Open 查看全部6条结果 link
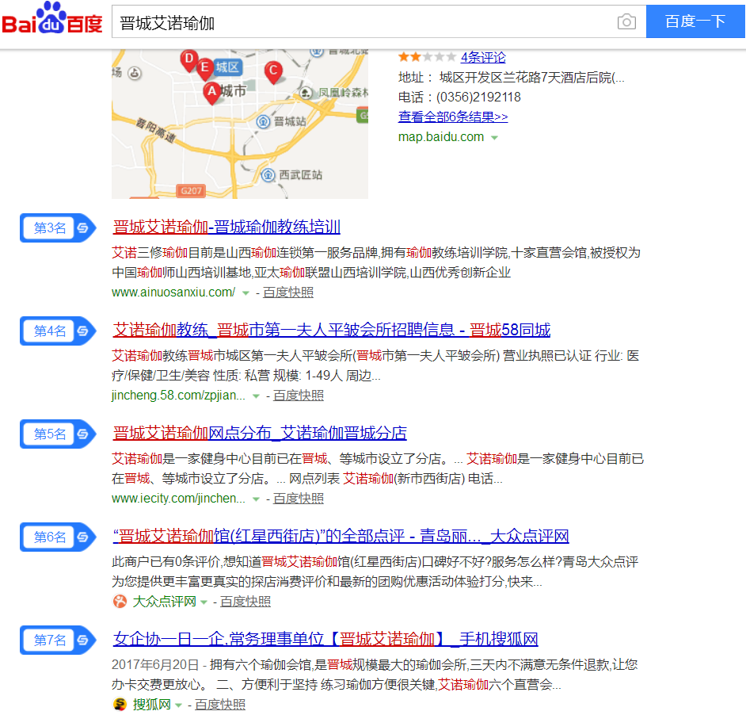 453,117
